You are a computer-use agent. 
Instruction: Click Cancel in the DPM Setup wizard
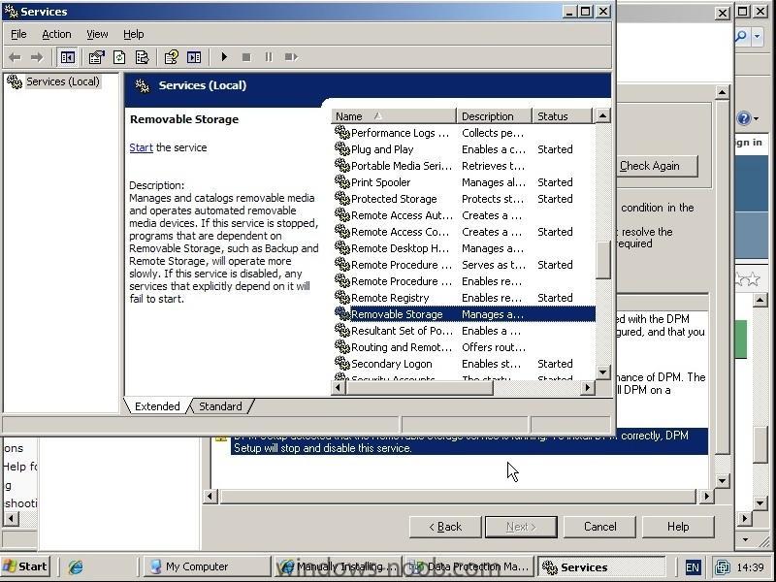[599, 527]
